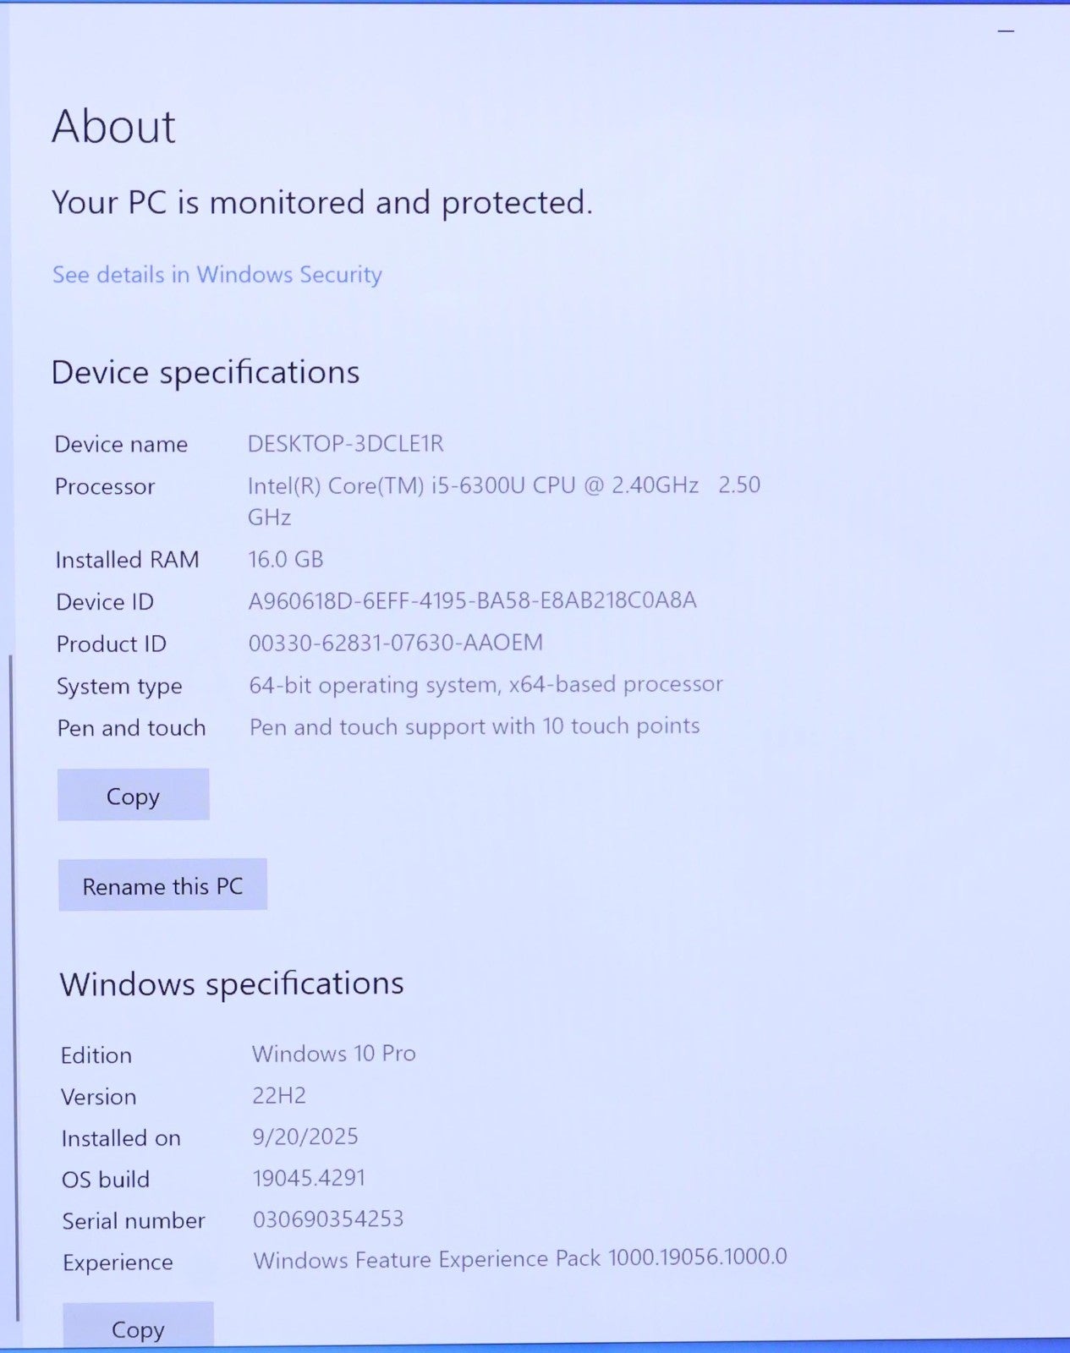Click the Rename this PC button
The height and width of the screenshot is (1353, 1070).
[162, 885]
